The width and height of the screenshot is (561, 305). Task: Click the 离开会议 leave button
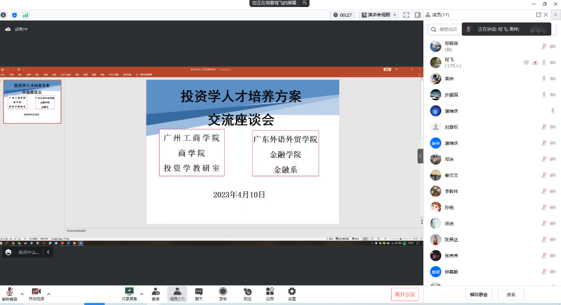[405, 294]
